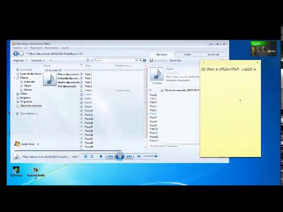
Task: Adjust the volume slider
Action: (x=150, y=157)
